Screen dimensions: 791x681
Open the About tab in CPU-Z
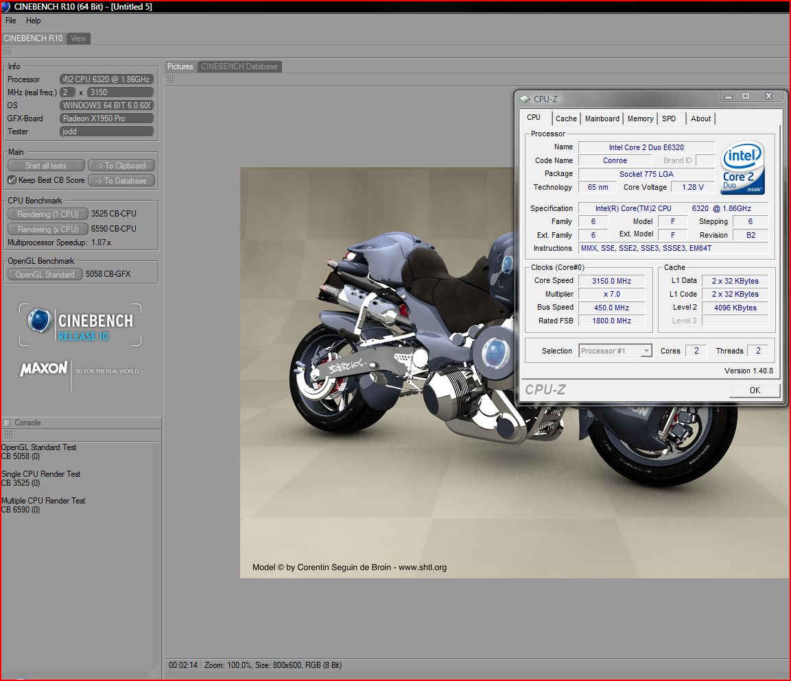[x=700, y=119]
